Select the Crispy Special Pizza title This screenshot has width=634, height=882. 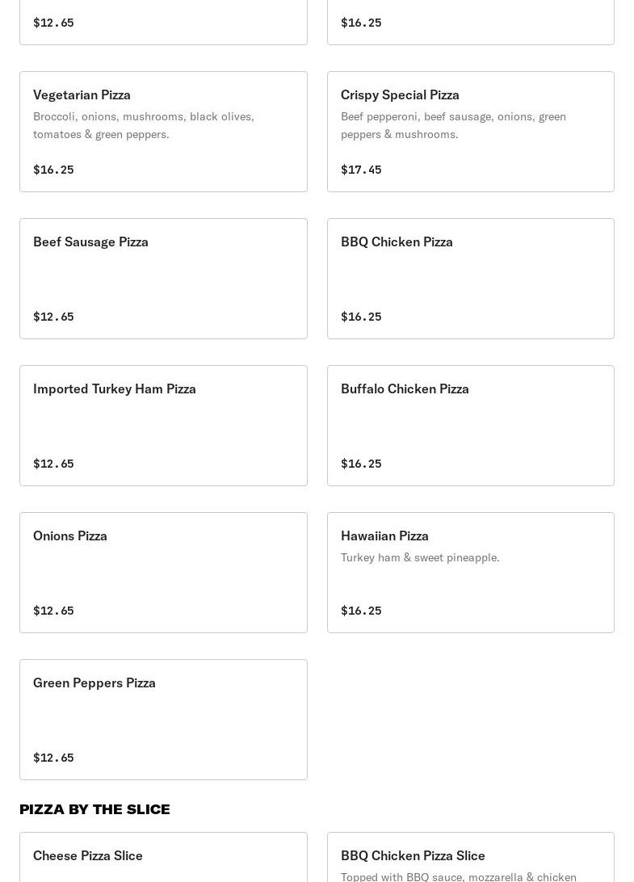pyautogui.click(x=400, y=94)
